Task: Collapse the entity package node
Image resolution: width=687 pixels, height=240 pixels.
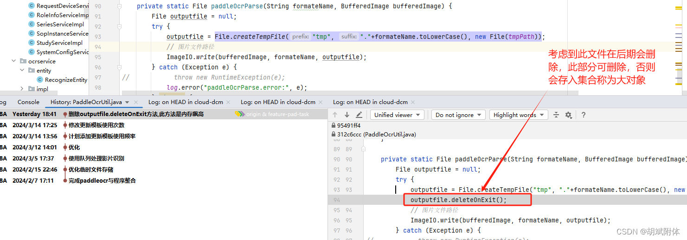Action: pyautogui.click(x=22, y=70)
